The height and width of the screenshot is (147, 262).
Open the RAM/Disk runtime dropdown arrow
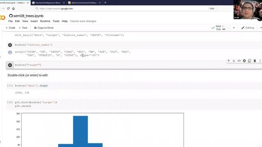234,28
